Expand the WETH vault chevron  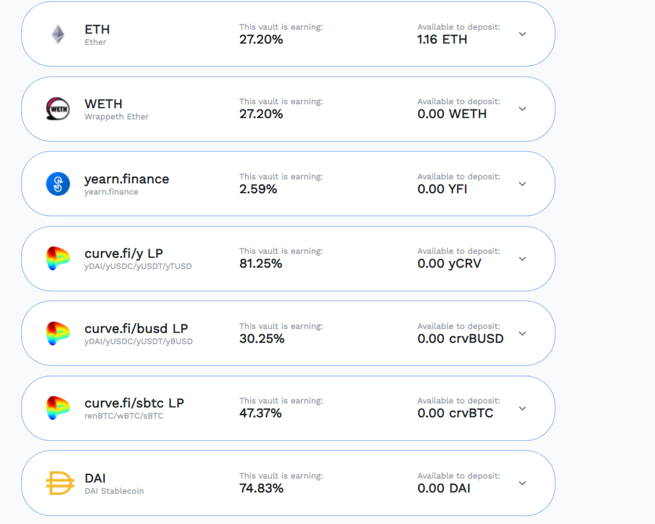coord(522,109)
